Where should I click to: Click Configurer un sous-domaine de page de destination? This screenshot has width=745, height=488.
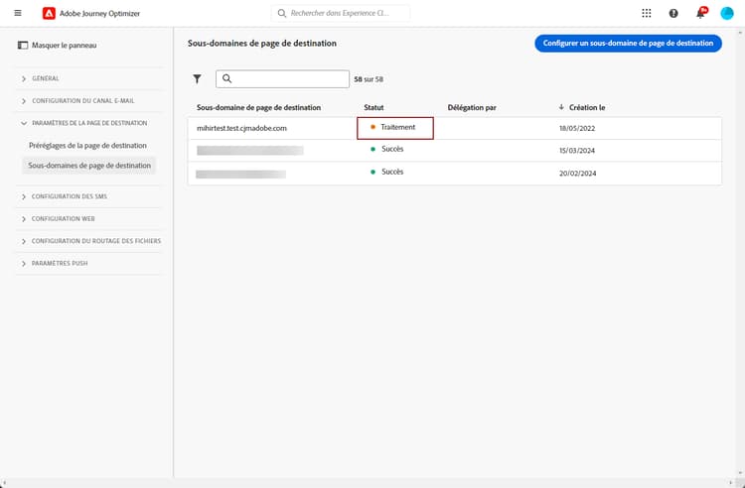tap(628, 44)
